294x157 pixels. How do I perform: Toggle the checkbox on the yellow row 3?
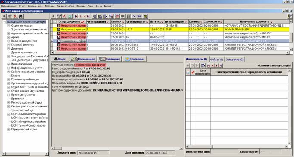coord(59,30)
